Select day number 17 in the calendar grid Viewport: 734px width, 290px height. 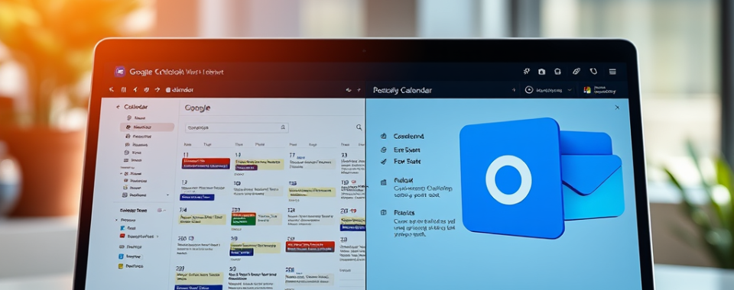pos(292,155)
